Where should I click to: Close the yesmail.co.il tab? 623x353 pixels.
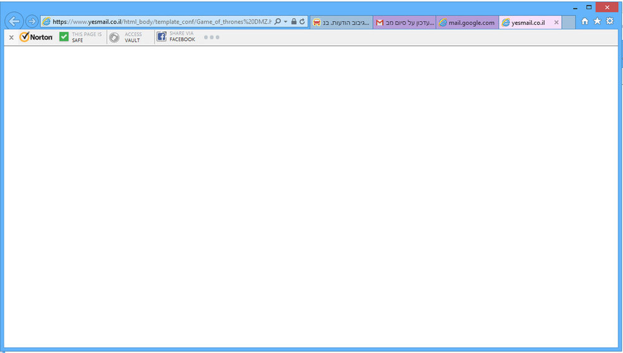click(x=556, y=22)
